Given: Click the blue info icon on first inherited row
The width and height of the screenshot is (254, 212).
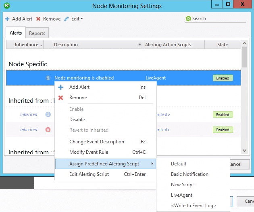Looking at the screenshot, I should click(x=48, y=114).
